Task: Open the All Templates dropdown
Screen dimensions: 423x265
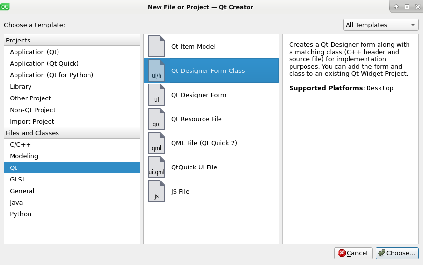Action: (380, 25)
